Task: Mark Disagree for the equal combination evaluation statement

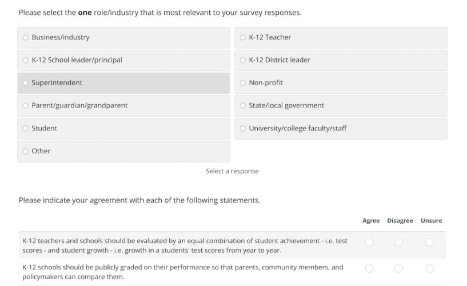Action: click(x=398, y=243)
